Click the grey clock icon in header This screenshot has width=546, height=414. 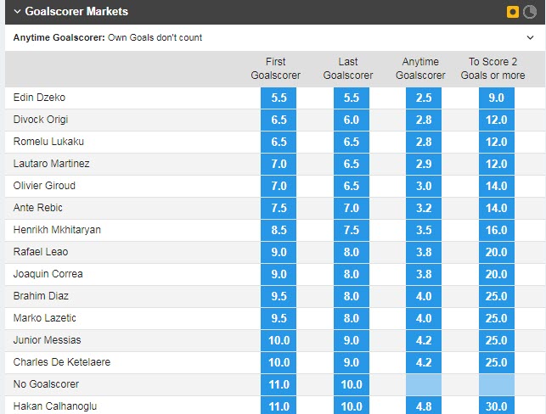click(x=530, y=12)
